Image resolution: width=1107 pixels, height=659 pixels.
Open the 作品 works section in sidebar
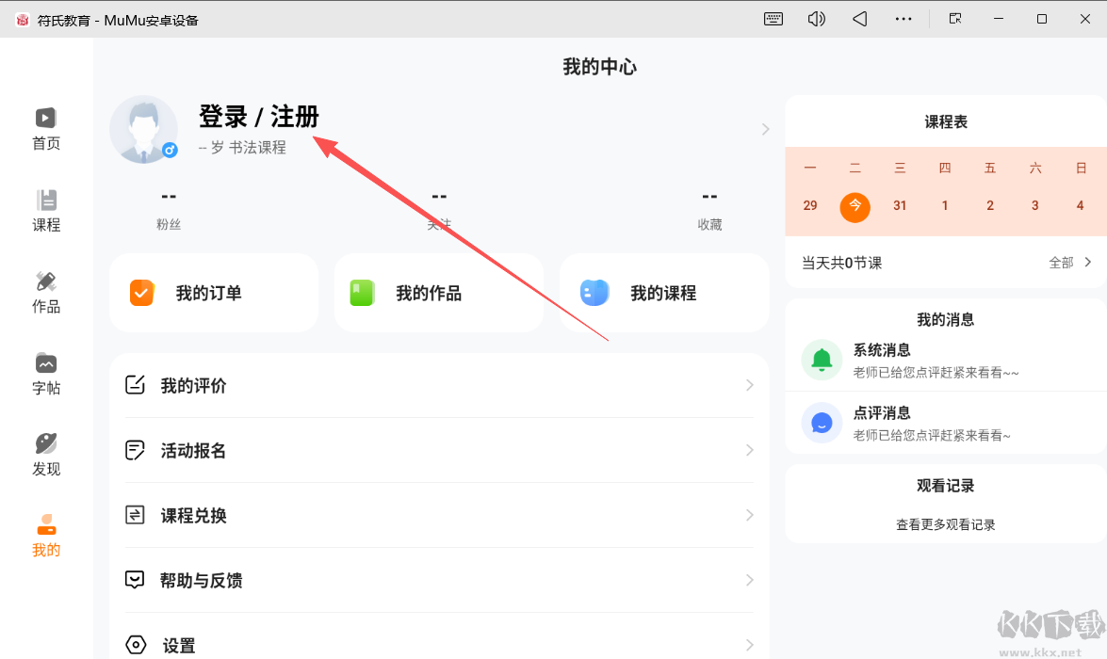pyautogui.click(x=45, y=292)
